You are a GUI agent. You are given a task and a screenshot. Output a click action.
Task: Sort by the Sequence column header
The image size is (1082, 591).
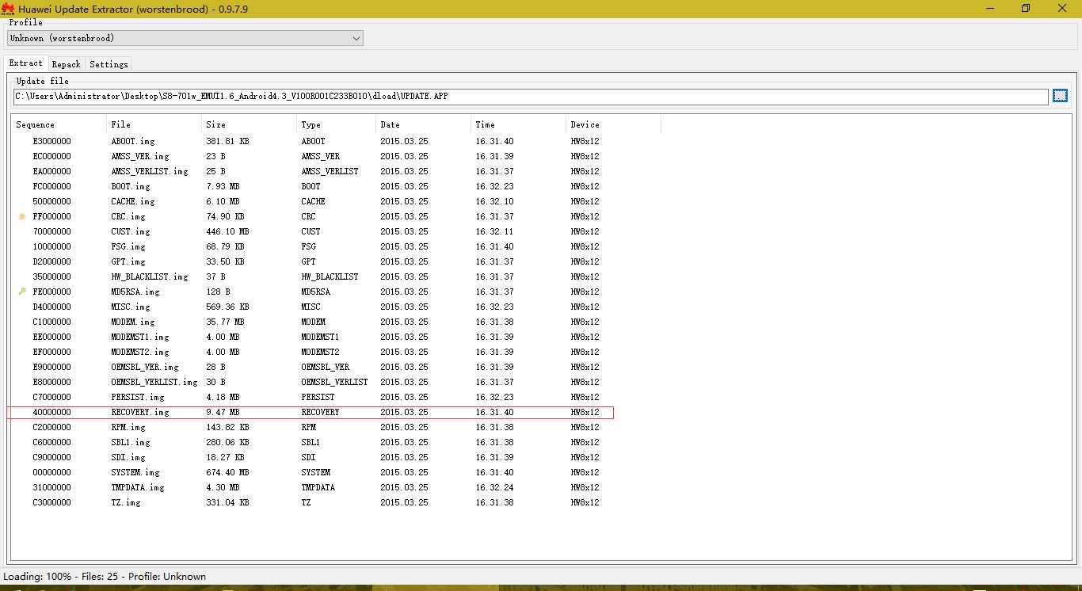pyautogui.click(x=59, y=124)
